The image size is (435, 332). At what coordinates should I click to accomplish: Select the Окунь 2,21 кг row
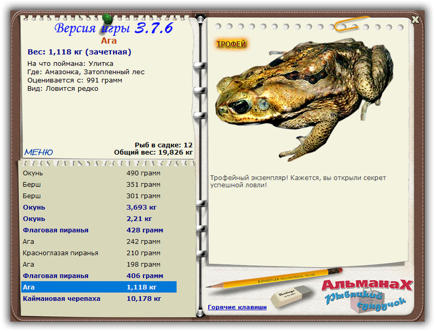(x=99, y=218)
